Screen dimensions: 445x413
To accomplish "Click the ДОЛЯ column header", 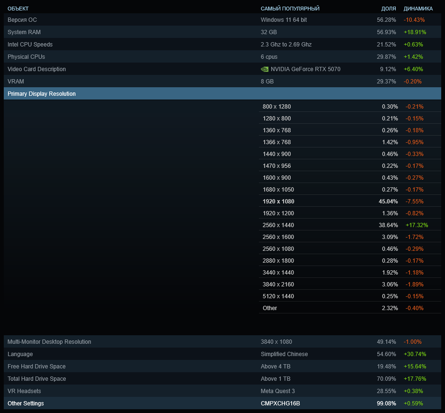I will point(389,9).
